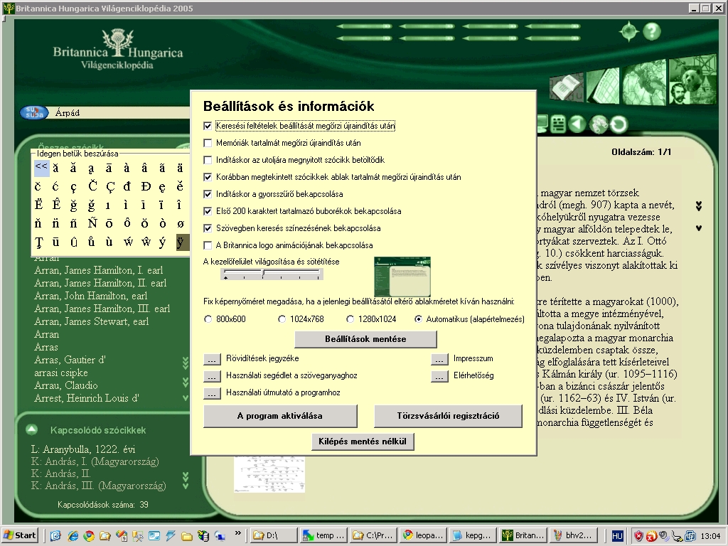This screenshot has height=546, width=728.
Task: Open the panda and portrait media gallery
Action: point(692,80)
